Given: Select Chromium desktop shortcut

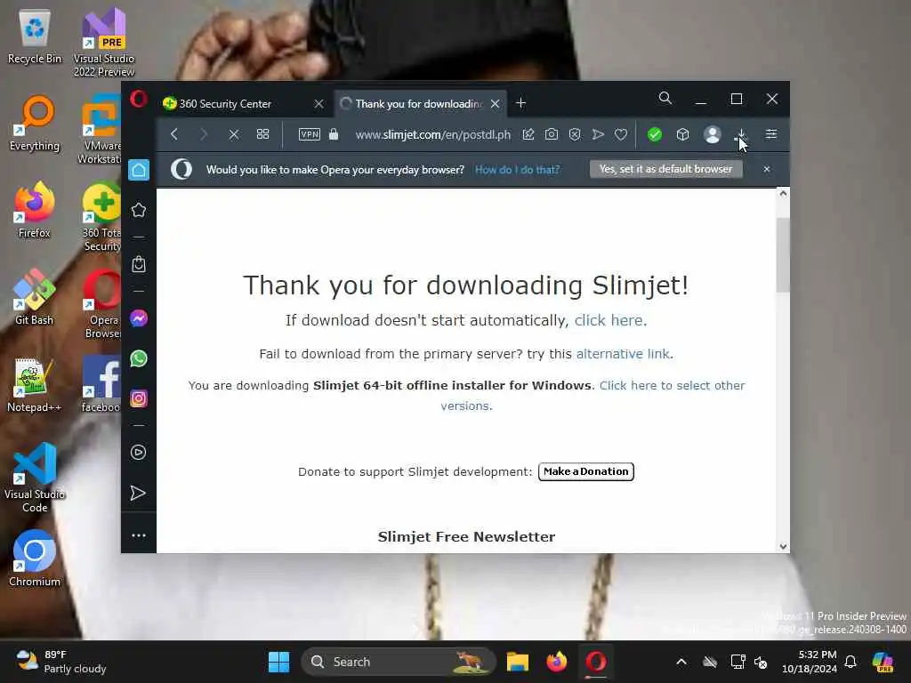Looking at the screenshot, I should pos(35,558).
